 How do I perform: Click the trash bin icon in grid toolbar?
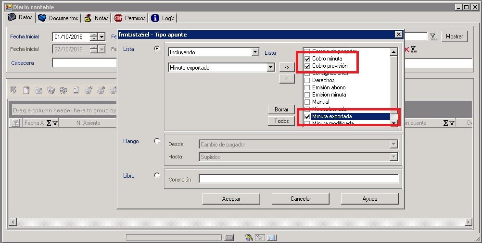(51, 90)
